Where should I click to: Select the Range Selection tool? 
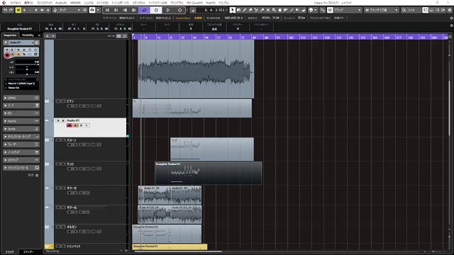(x=238, y=10)
